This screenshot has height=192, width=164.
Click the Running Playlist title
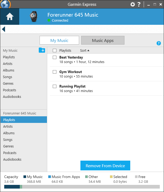(72, 86)
